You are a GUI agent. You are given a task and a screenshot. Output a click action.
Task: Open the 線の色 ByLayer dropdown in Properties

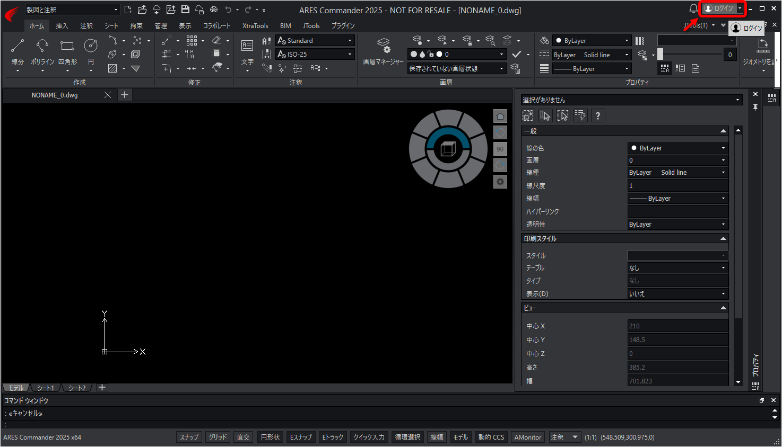click(678, 148)
